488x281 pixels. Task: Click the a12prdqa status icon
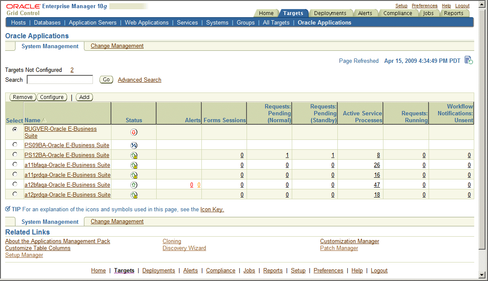134,195
